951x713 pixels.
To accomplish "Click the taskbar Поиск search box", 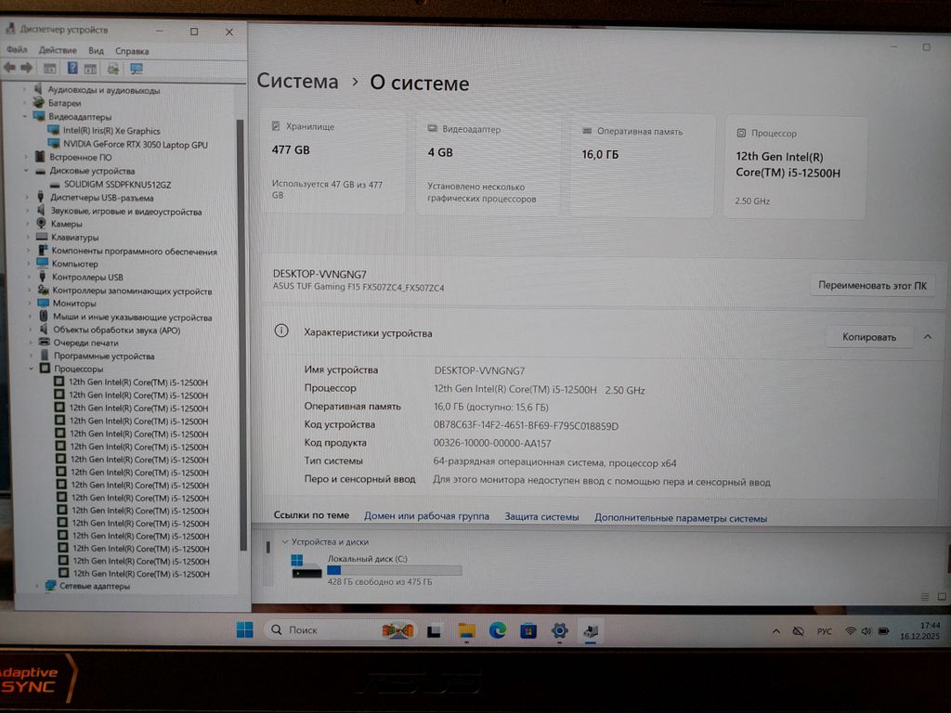I will 320,630.
